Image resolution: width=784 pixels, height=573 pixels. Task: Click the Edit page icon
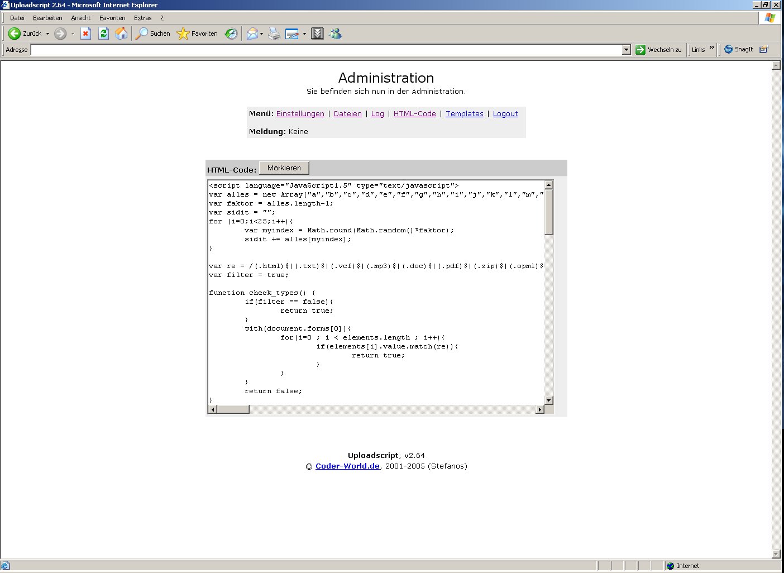click(x=292, y=34)
